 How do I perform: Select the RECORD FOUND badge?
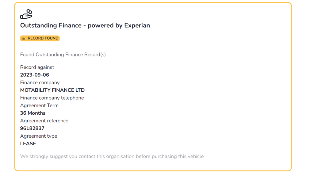click(x=40, y=38)
